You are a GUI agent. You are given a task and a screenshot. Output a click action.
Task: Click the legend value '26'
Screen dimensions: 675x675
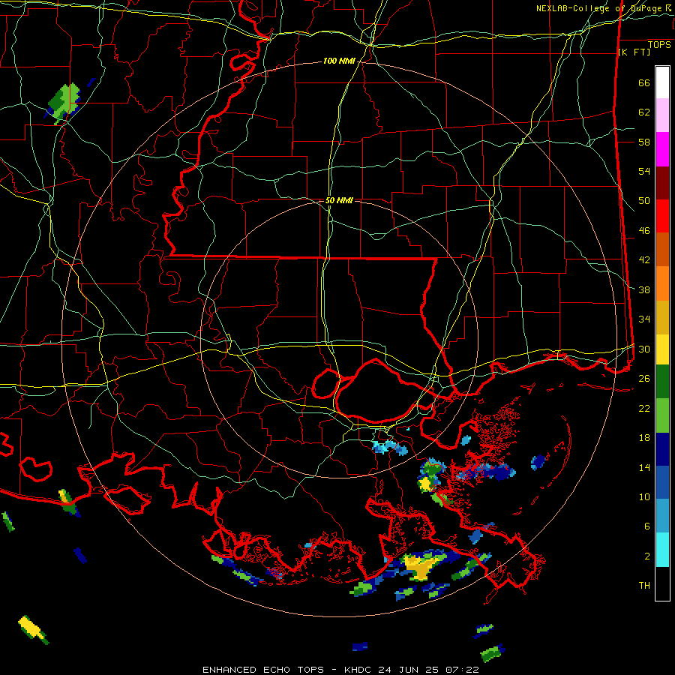[644, 379]
